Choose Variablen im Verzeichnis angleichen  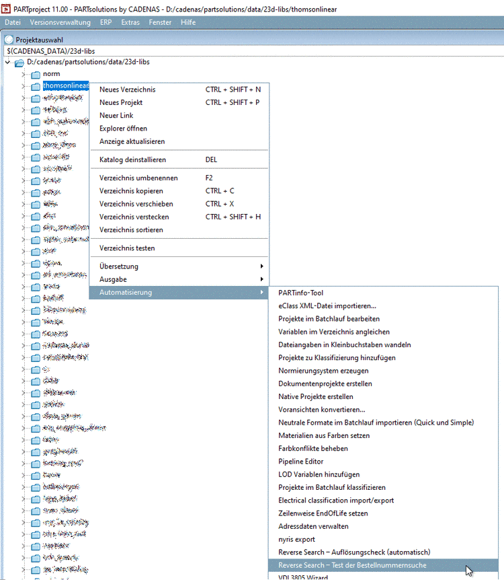click(x=383, y=332)
